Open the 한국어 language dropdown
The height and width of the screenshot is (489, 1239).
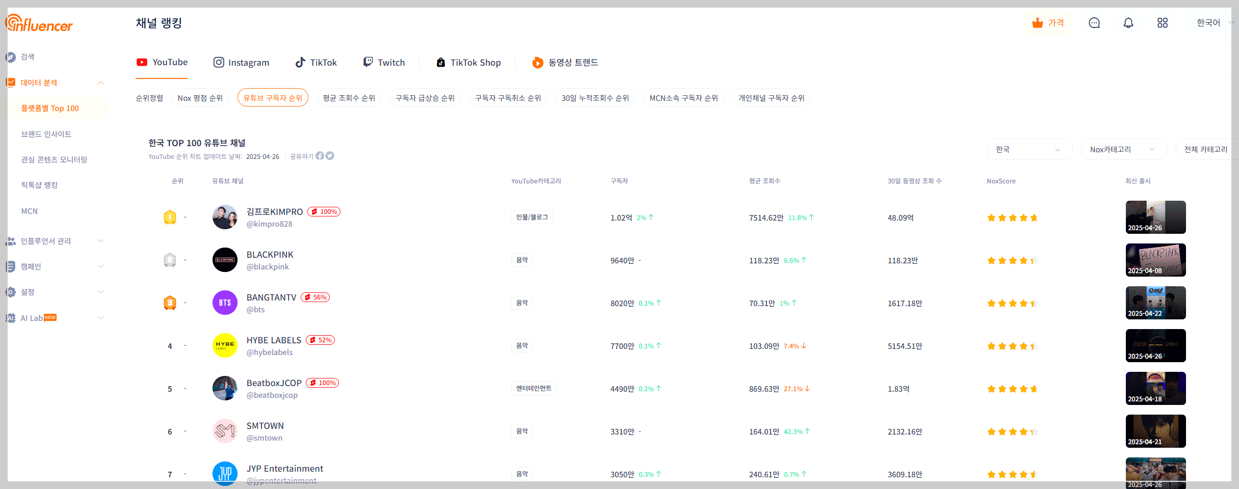[x=1215, y=23]
